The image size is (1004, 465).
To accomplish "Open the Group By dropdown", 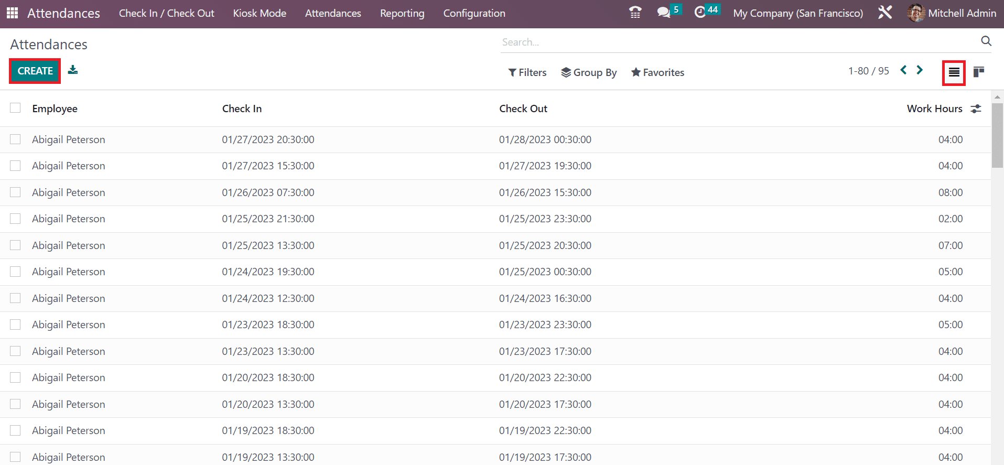I will pos(589,72).
